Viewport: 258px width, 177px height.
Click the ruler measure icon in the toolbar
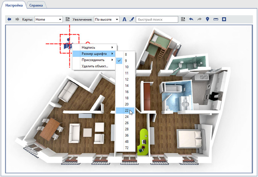click(216, 19)
